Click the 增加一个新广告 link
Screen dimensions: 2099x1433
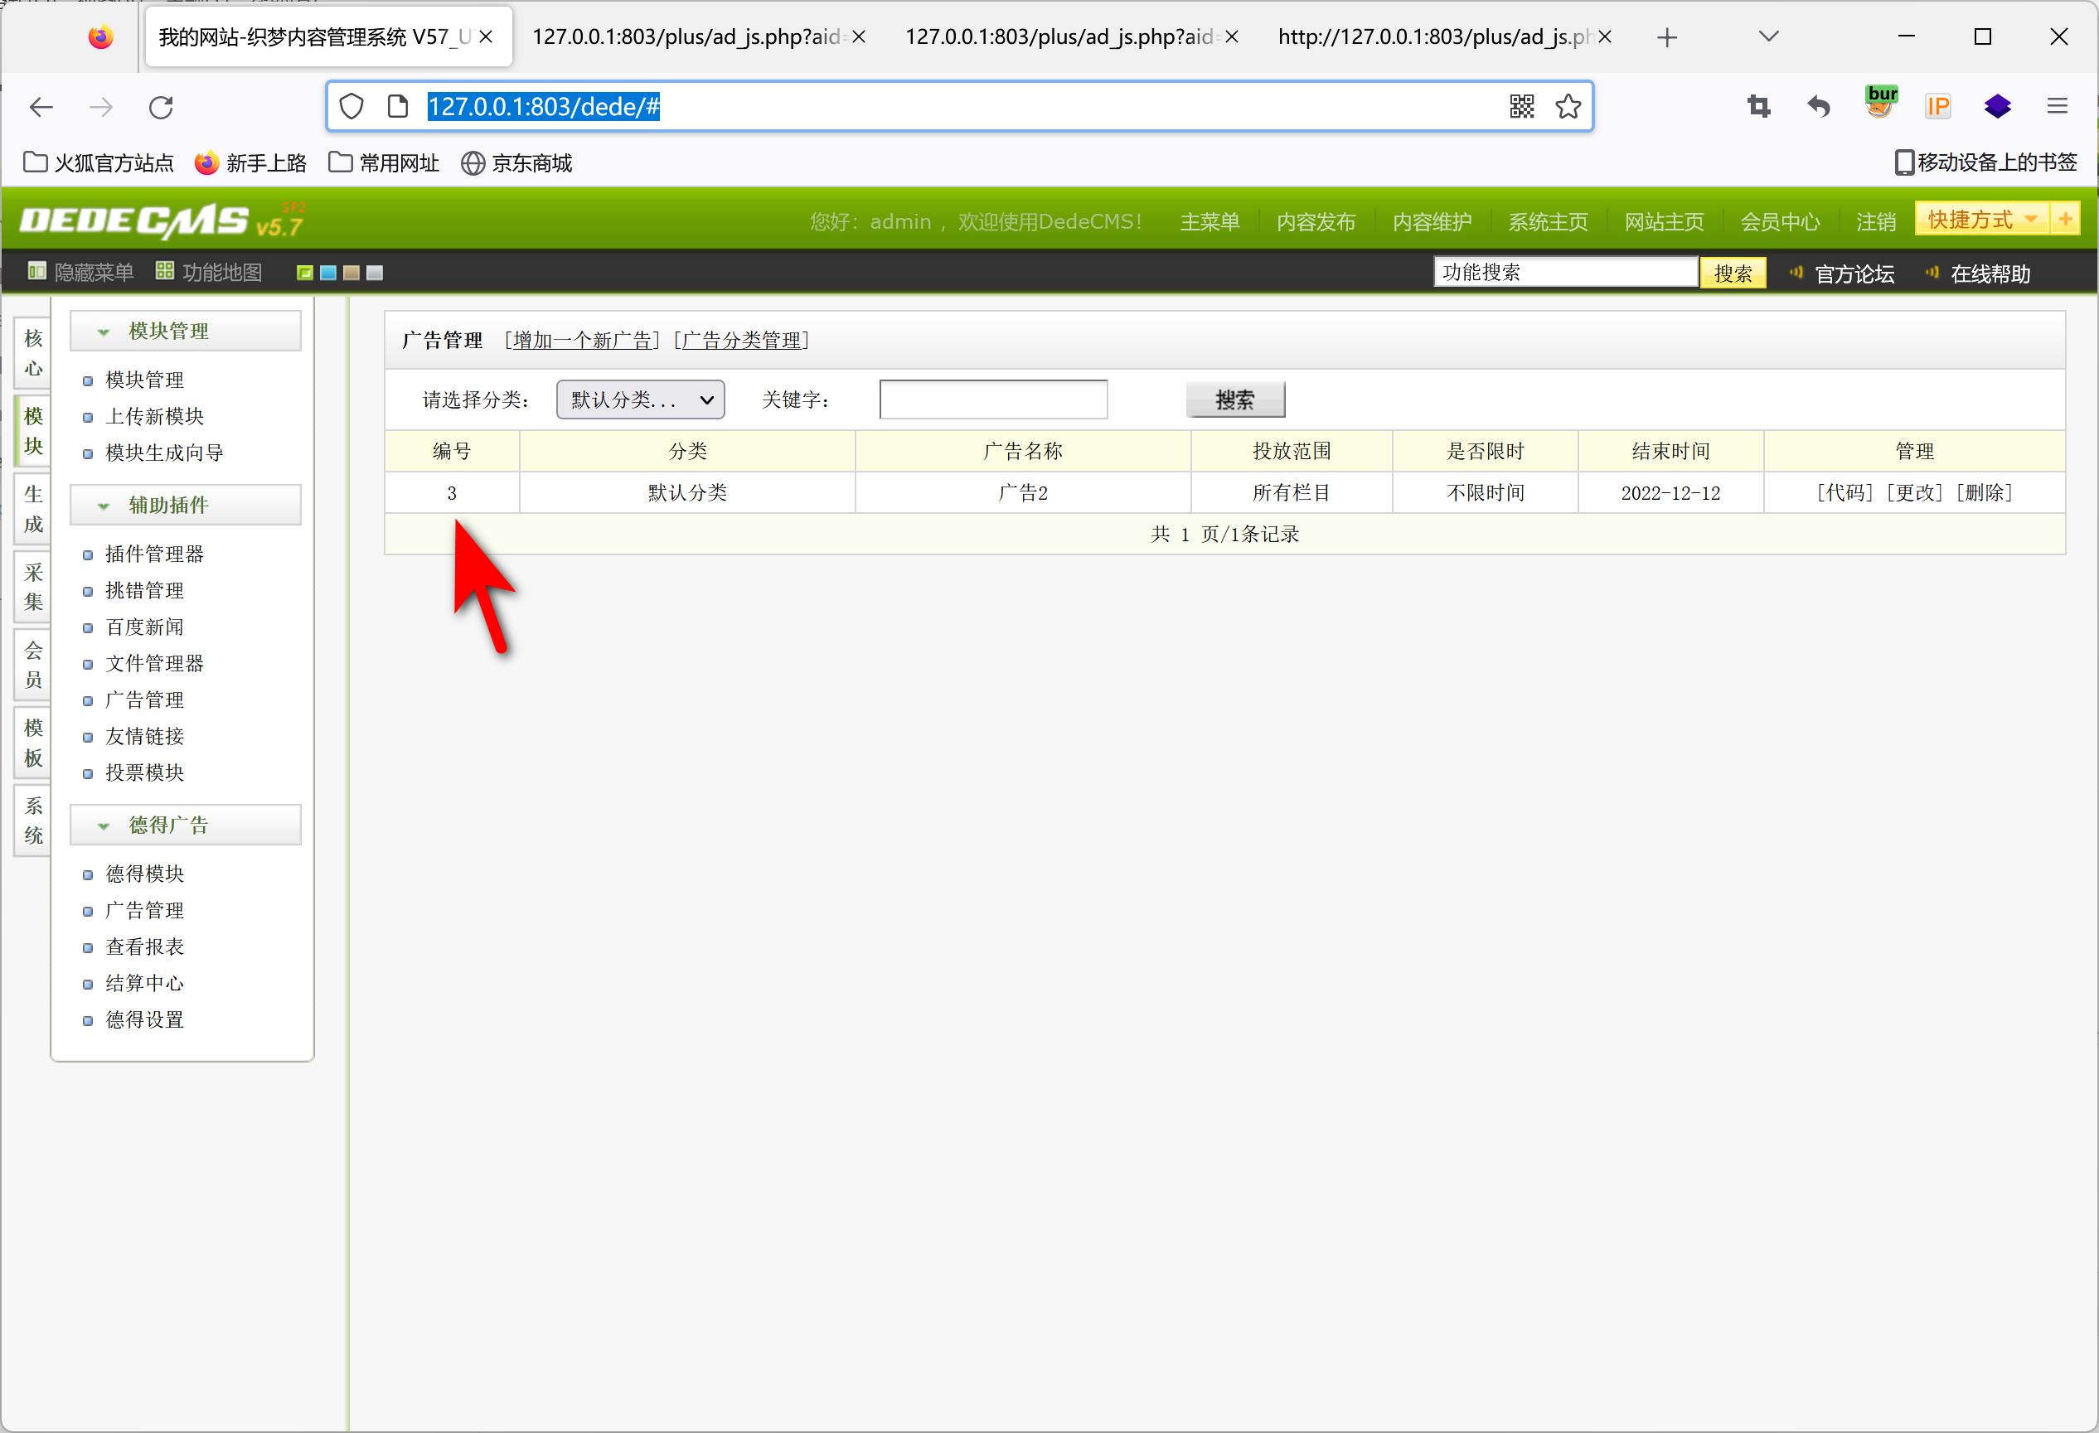583,341
